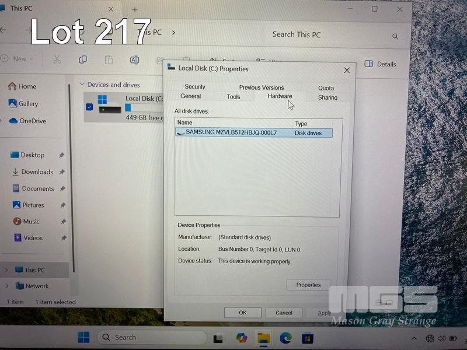Screen dimensions: 467x350
Task: Select Network in the navigation pane
Action: click(x=32, y=286)
